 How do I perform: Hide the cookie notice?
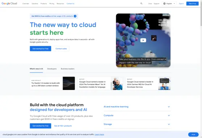coord(193,134)
